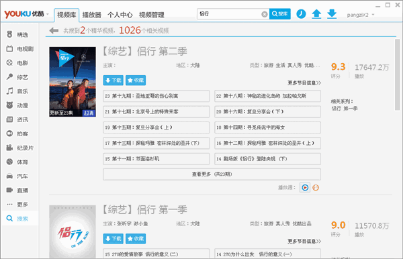Open 侣行 第一季 related series link
The height and width of the screenshot is (259, 403).
(x=345, y=108)
